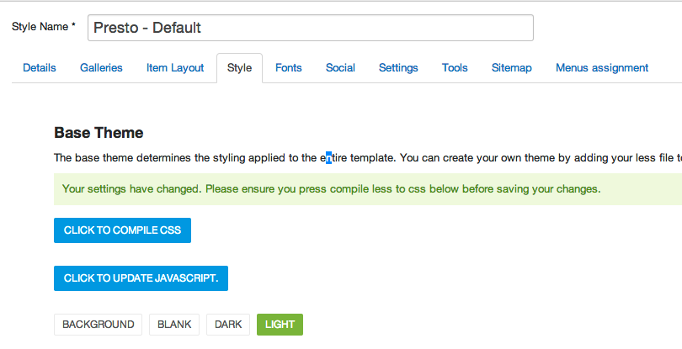This screenshot has width=682, height=349.
Task: Select the Background base theme option
Action: point(98,325)
